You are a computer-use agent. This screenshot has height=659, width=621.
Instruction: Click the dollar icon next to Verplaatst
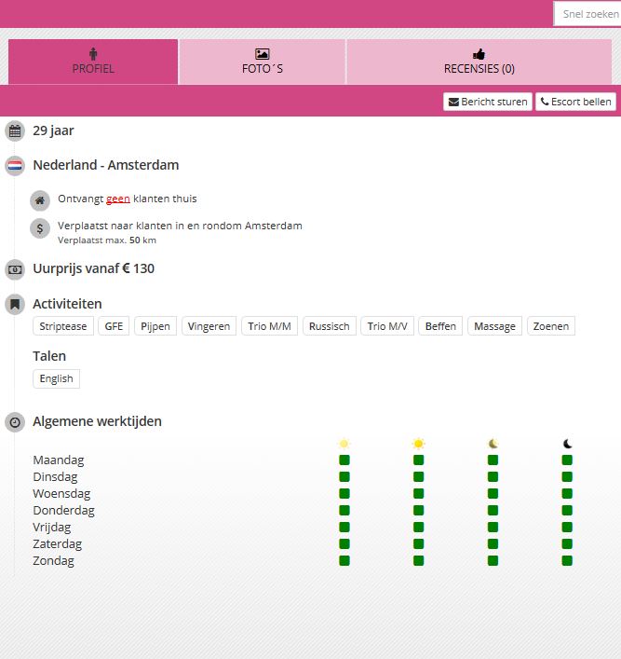[40, 227]
